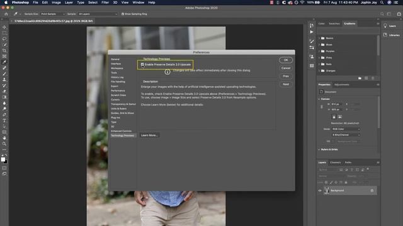Select the Clone Stamp tool
403x226 pixels.
[x=4, y=80]
